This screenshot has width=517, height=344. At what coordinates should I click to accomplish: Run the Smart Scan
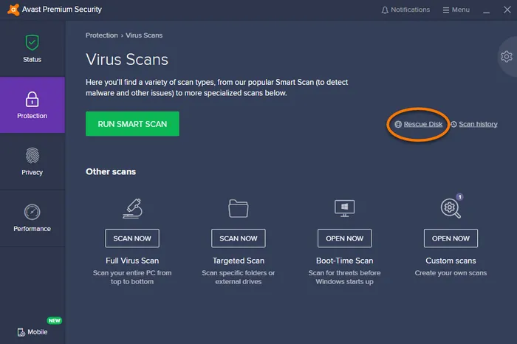point(132,124)
